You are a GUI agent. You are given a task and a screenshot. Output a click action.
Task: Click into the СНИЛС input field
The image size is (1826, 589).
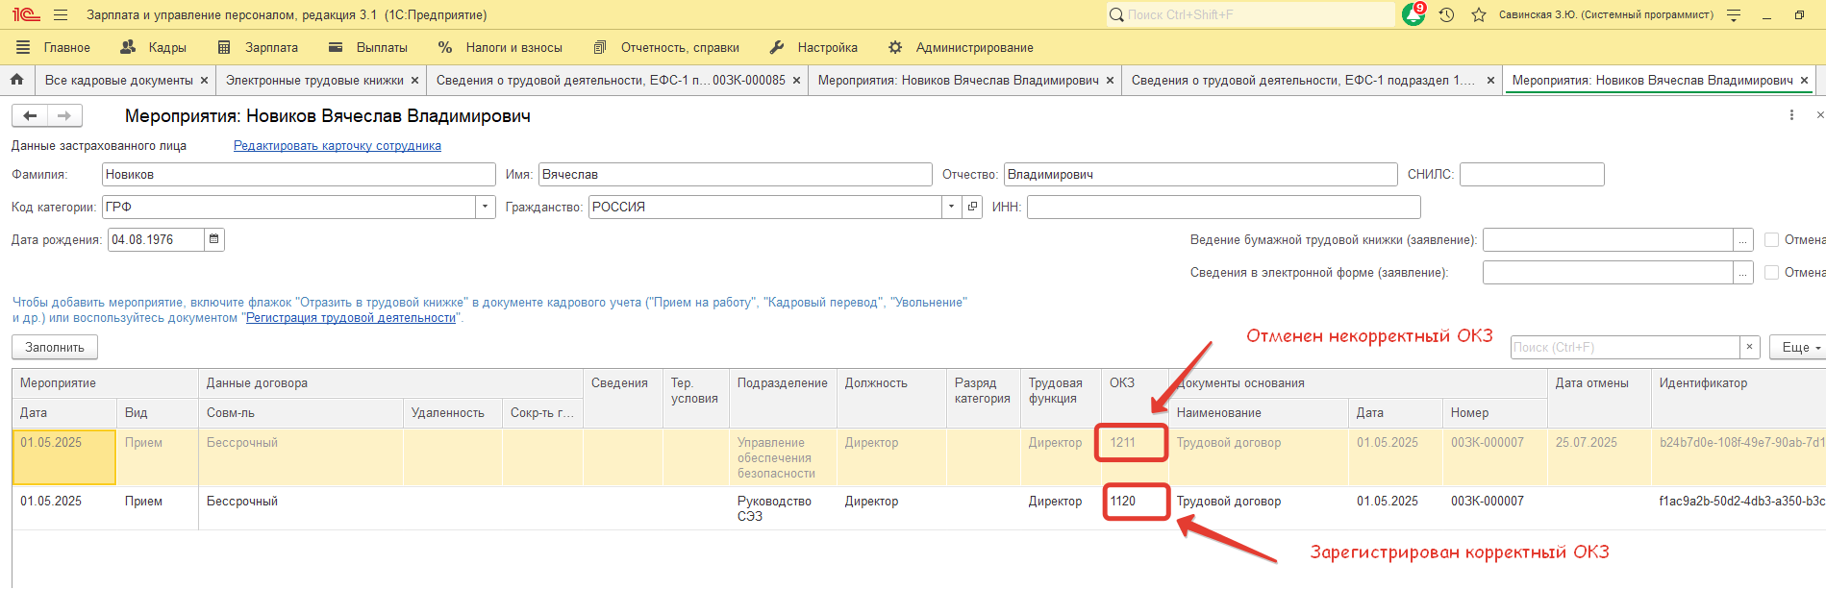click(x=1531, y=175)
